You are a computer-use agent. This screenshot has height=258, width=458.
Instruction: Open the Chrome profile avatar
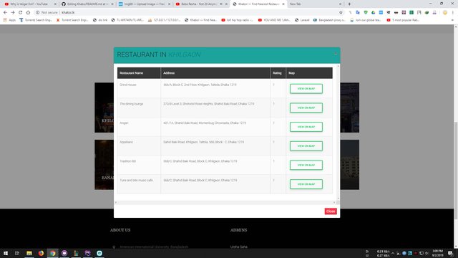(x=445, y=13)
